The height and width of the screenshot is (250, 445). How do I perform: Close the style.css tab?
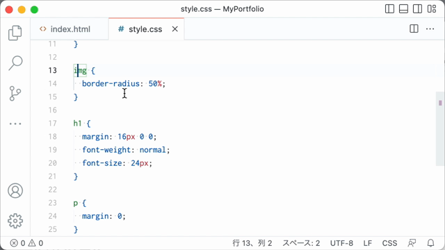[175, 29]
